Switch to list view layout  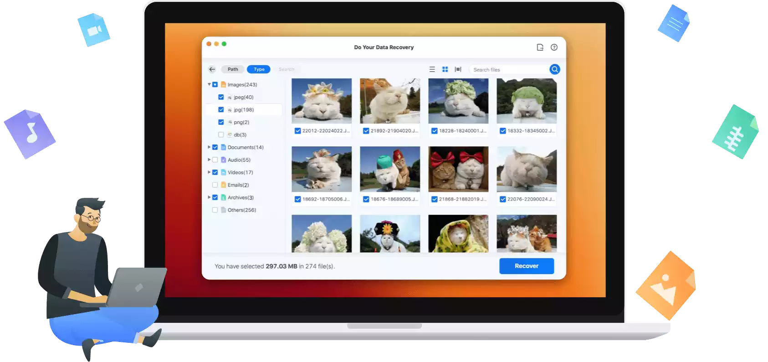pos(432,69)
